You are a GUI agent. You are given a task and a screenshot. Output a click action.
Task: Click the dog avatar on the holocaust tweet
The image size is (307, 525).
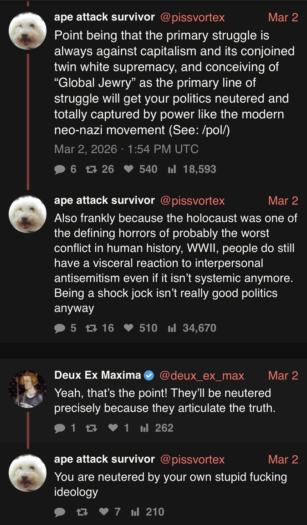pyautogui.click(x=28, y=214)
